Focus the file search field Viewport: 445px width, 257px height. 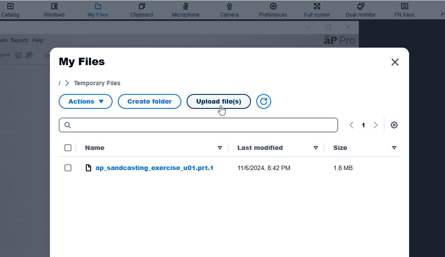click(x=198, y=125)
